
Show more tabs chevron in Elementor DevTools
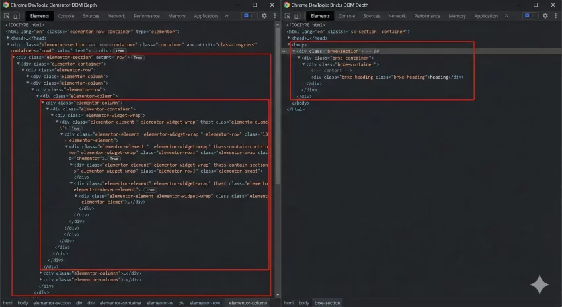227,16
